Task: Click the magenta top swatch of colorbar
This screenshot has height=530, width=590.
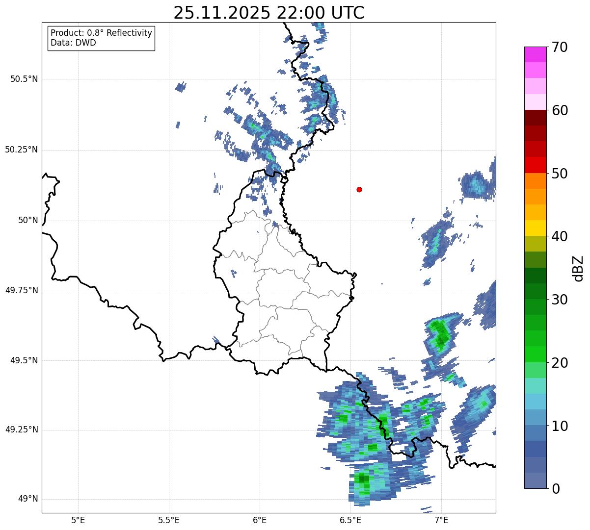Action: (x=535, y=54)
